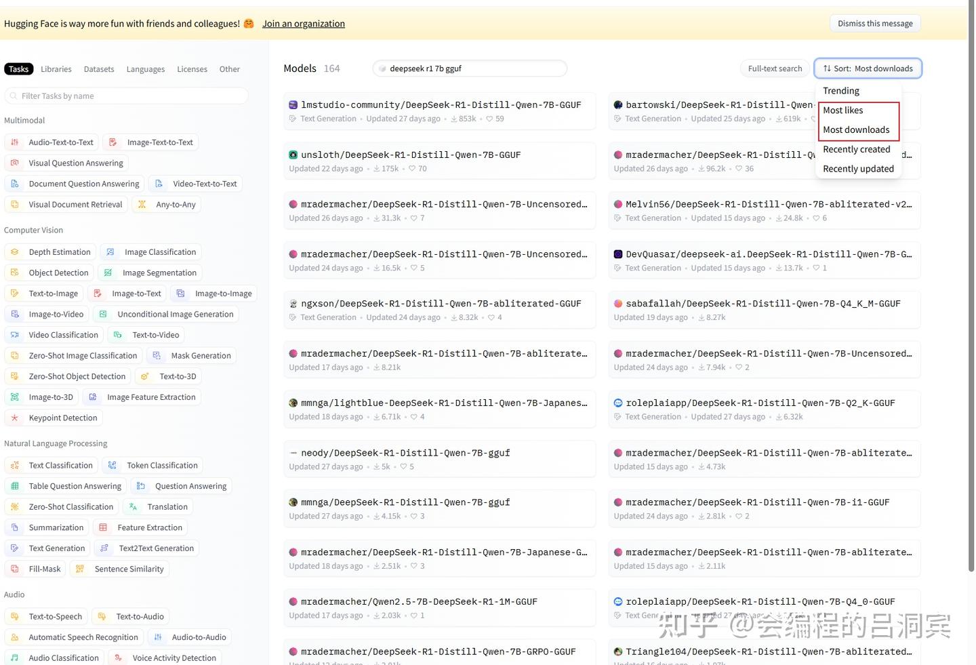Switch to the Libraries tab
This screenshot has width=976, height=665.
pyautogui.click(x=56, y=69)
